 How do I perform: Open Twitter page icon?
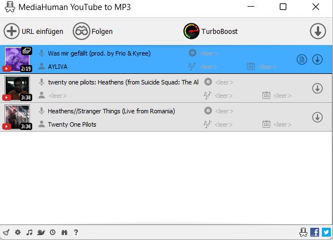point(326,232)
